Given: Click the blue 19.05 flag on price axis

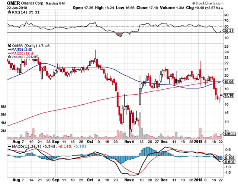Looking at the screenshot, I should pyautogui.click(x=229, y=82).
